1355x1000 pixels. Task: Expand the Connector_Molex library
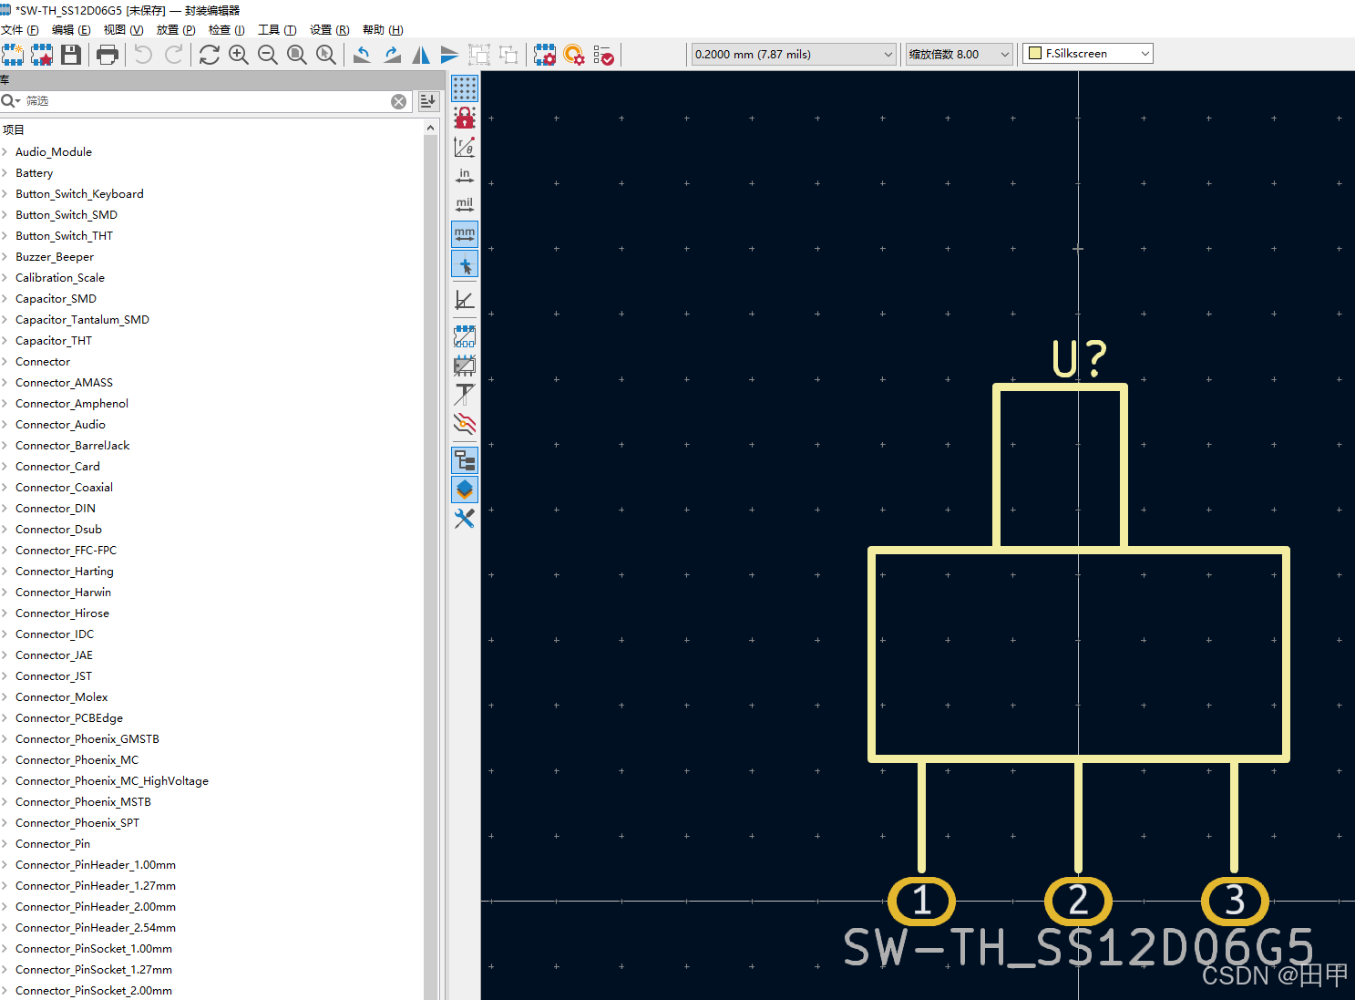point(5,697)
